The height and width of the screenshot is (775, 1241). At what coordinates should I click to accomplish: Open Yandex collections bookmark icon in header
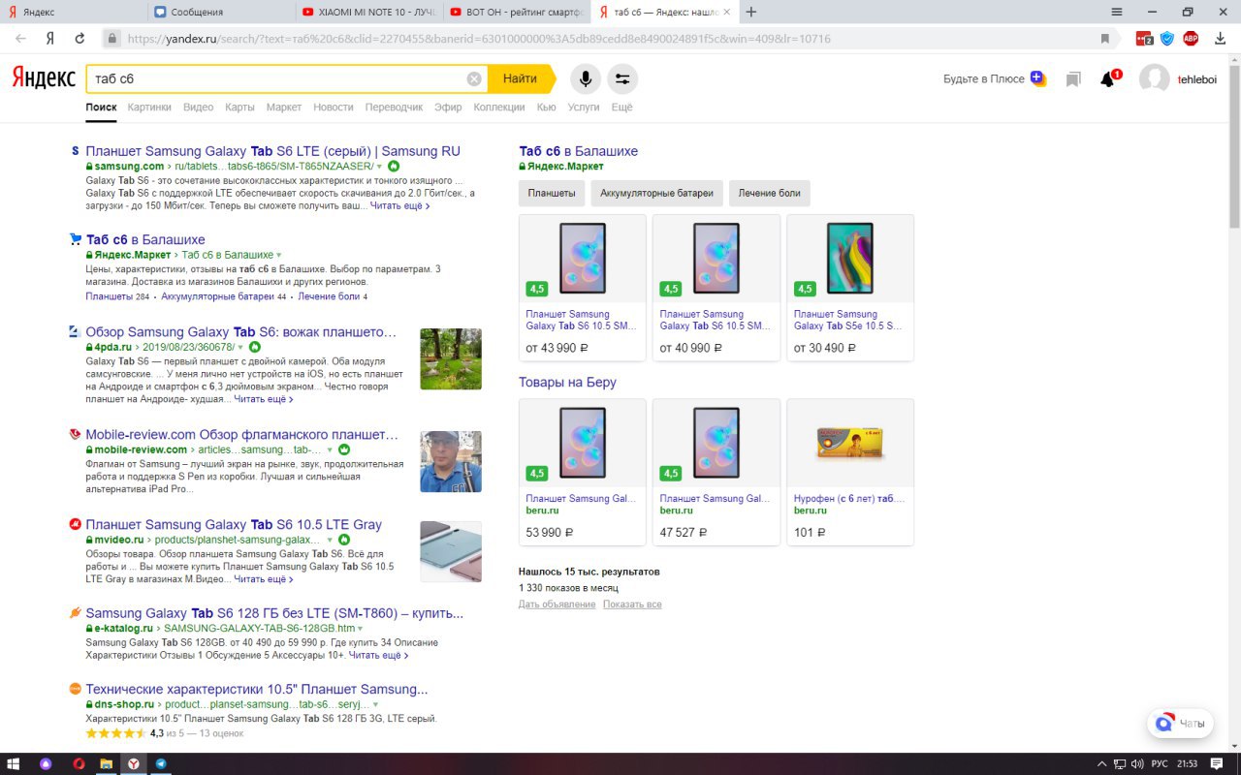coord(1072,78)
